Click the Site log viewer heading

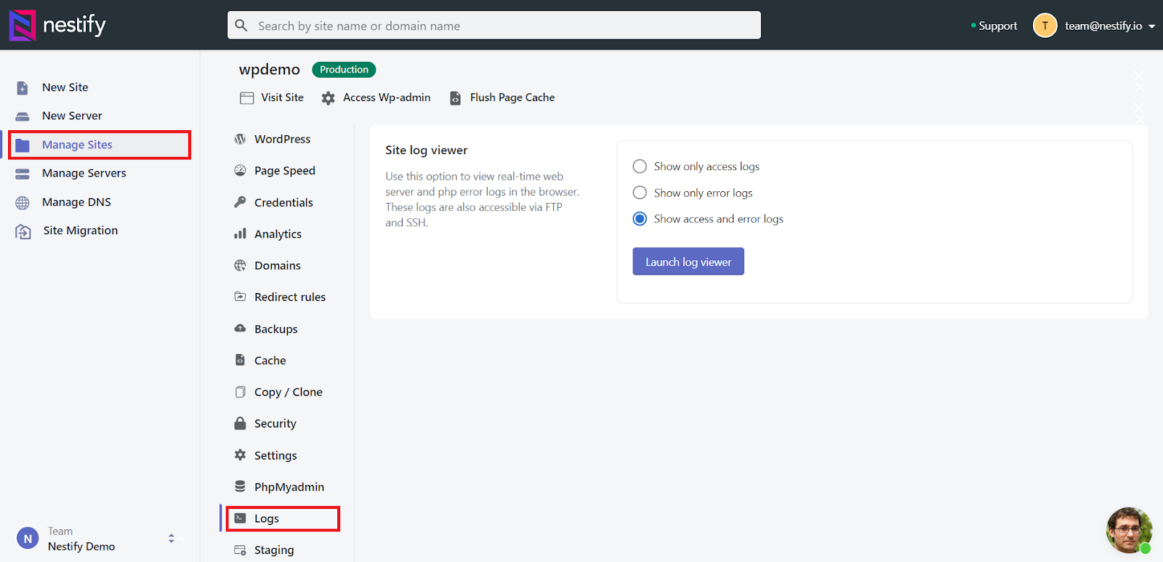(x=426, y=150)
